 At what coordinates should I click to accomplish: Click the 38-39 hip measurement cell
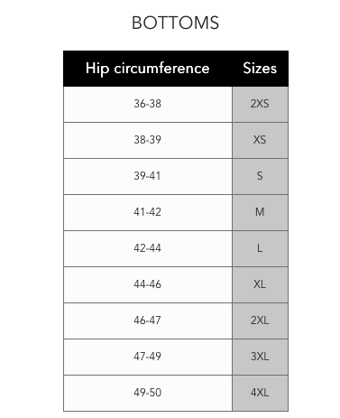coord(148,141)
